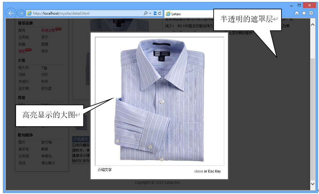Viewport: 319px width, 194px height.
Task: Open the 单肩包 category link
Action: click(46, 156)
